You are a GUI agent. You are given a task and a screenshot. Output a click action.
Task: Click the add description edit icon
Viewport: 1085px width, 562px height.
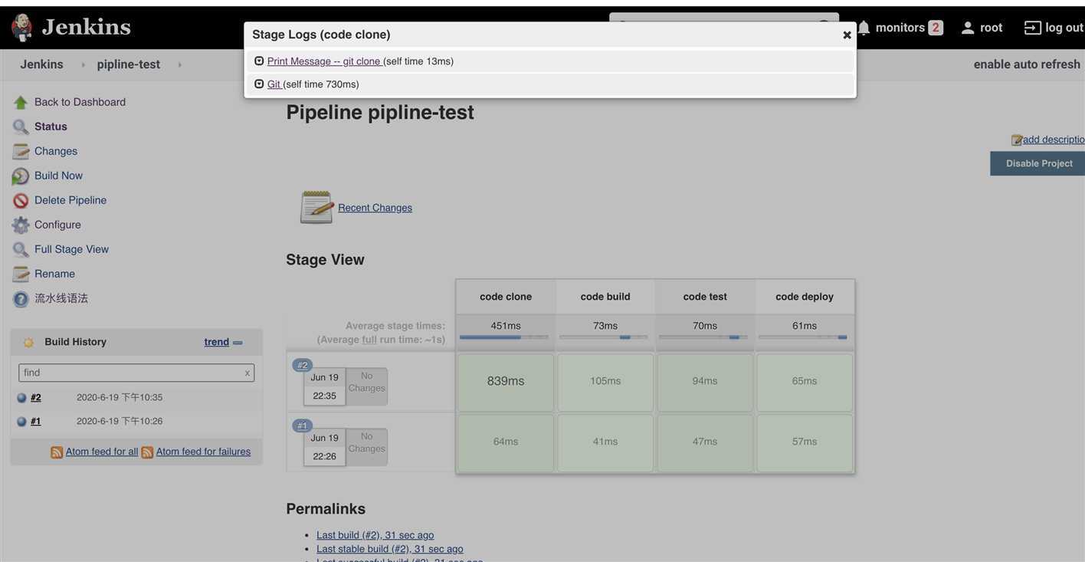click(1017, 140)
